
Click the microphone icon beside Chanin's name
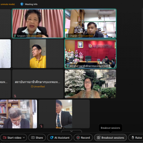(x=68, y=36)
